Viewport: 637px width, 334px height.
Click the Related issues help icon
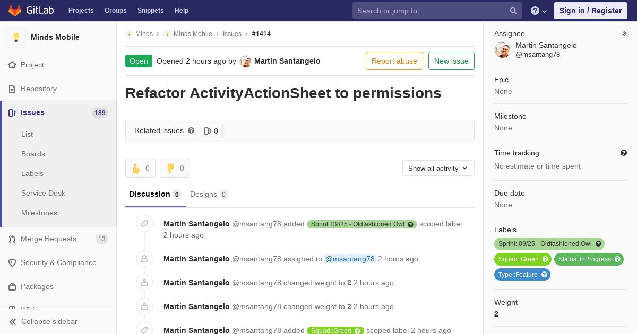[x=191, y=130]
